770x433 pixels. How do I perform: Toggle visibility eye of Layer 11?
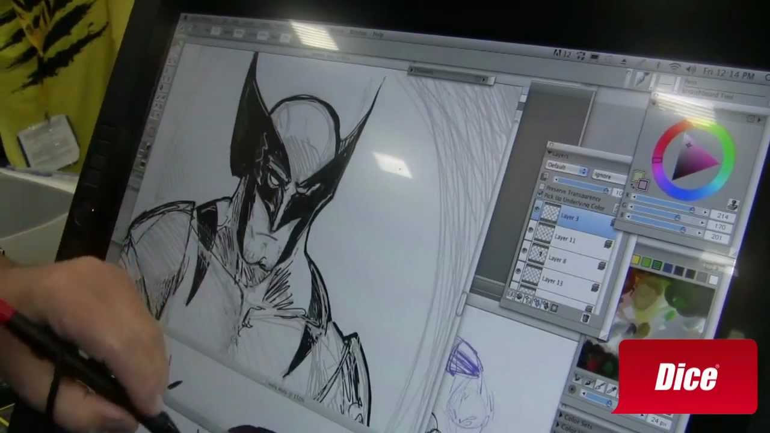coord(531,229)
